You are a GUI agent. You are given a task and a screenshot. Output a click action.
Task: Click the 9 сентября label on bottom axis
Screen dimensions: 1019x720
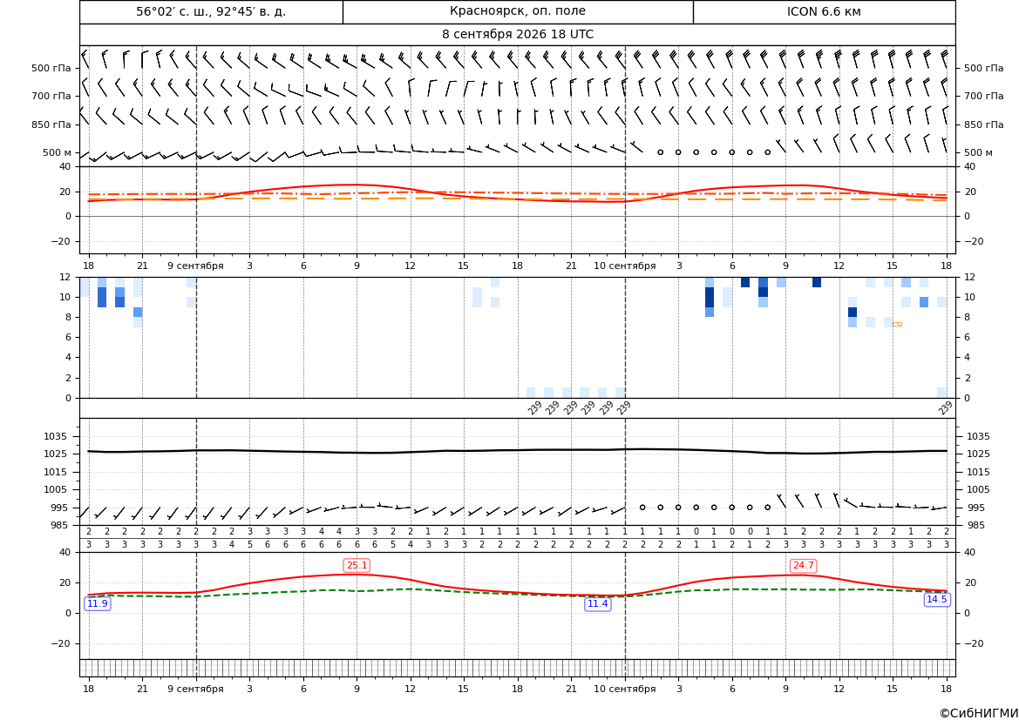195,689
